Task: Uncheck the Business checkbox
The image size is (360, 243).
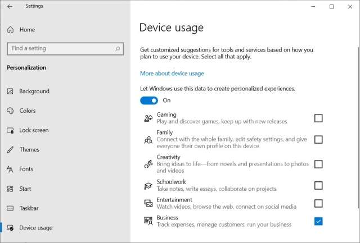Action: click(318, 221)
